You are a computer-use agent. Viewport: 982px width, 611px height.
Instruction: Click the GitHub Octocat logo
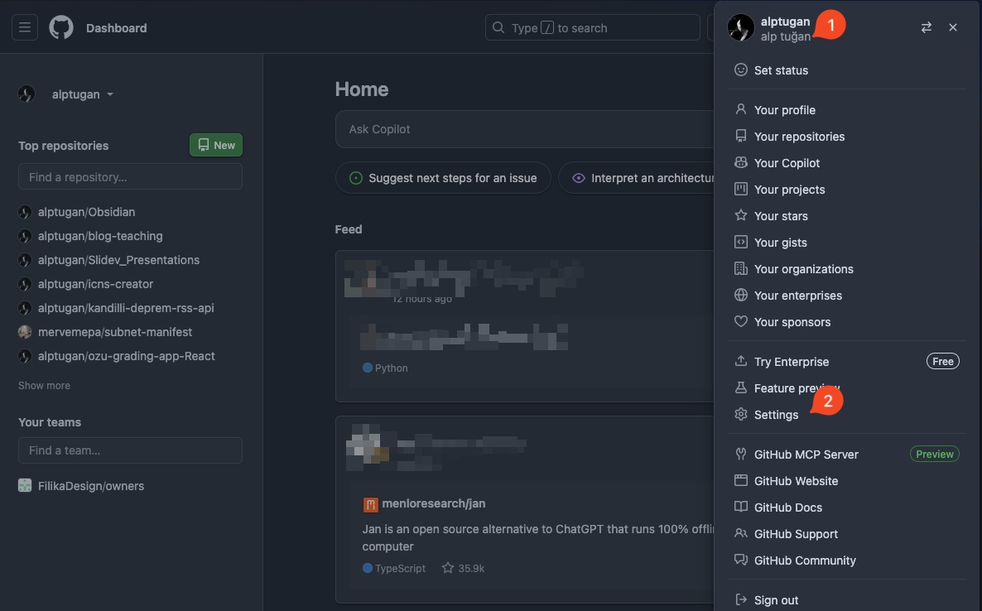point(61,27)
